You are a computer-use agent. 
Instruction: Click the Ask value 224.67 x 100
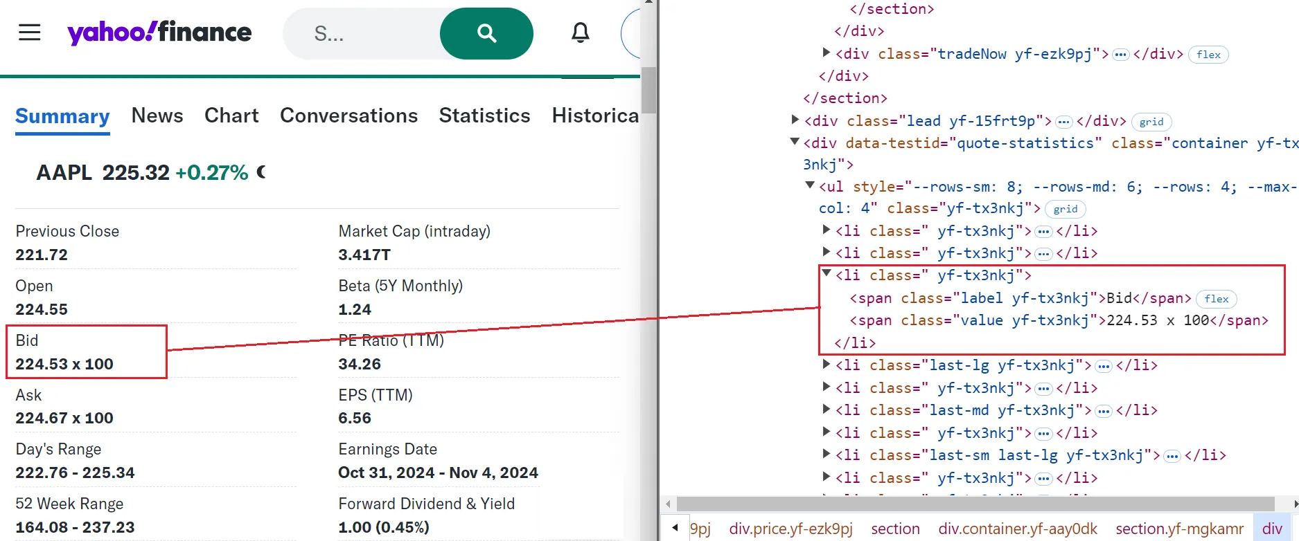64,418
